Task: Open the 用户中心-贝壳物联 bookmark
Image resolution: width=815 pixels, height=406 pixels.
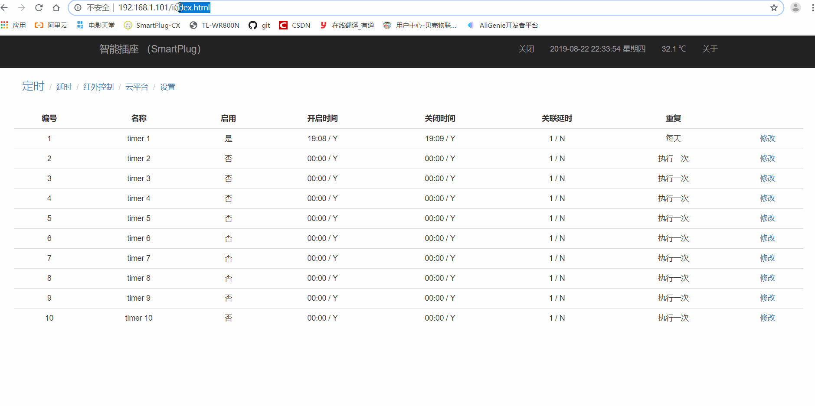Action: click(420, 25)
